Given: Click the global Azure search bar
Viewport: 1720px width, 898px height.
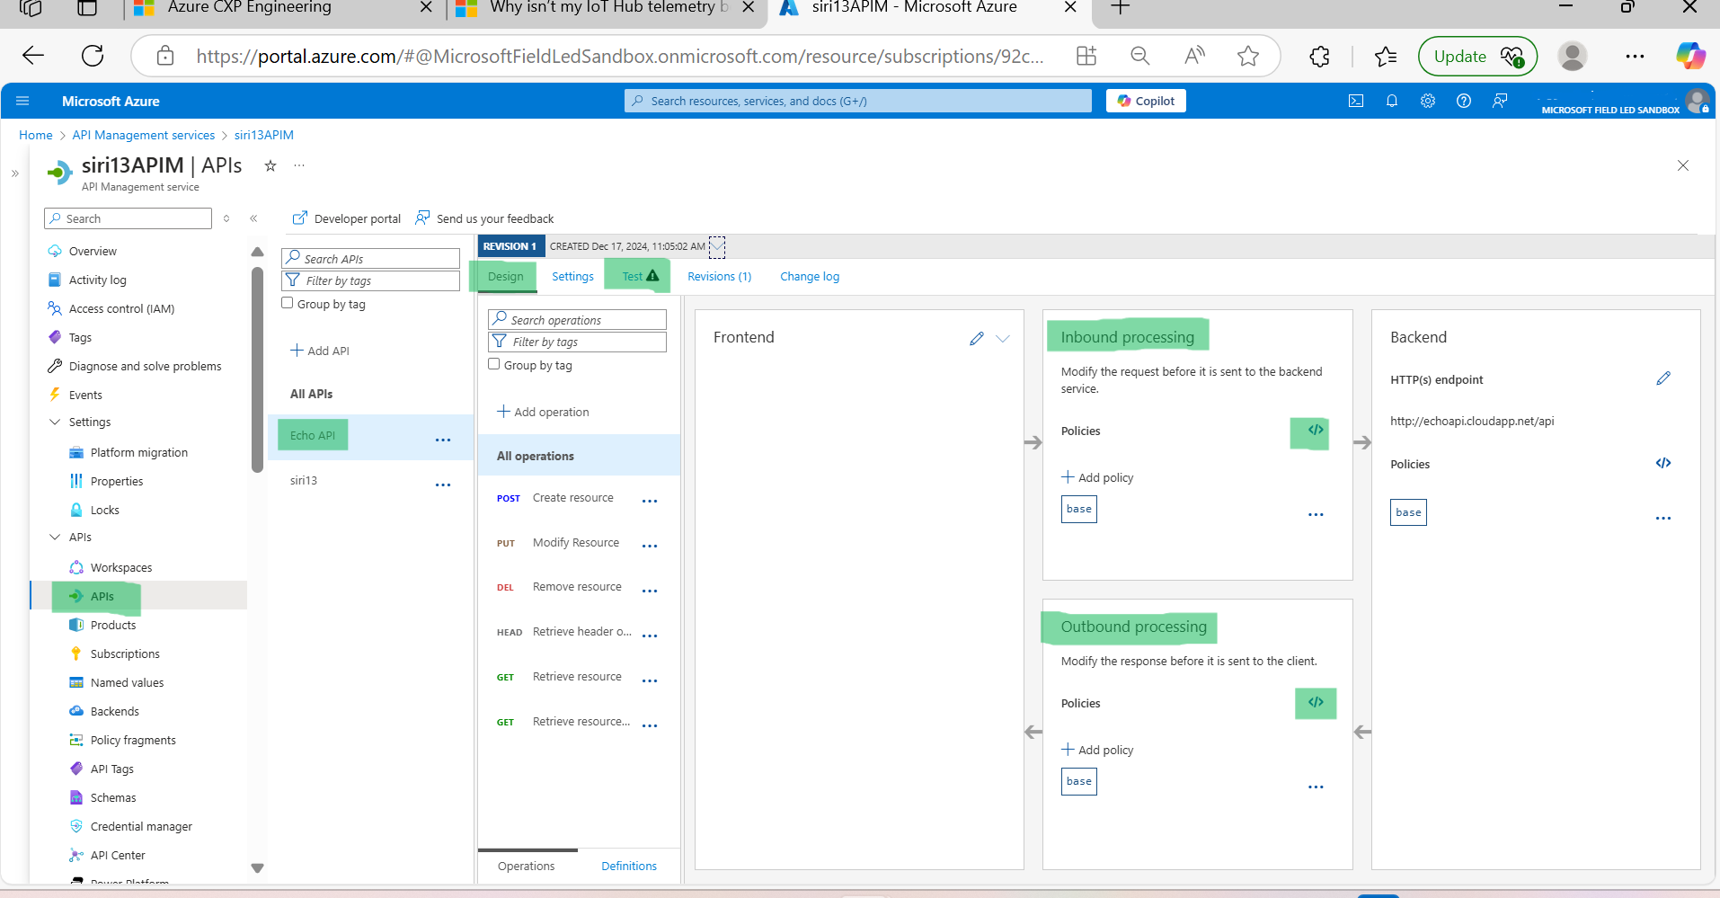Looking at the screenshot, I should point(858,101).
